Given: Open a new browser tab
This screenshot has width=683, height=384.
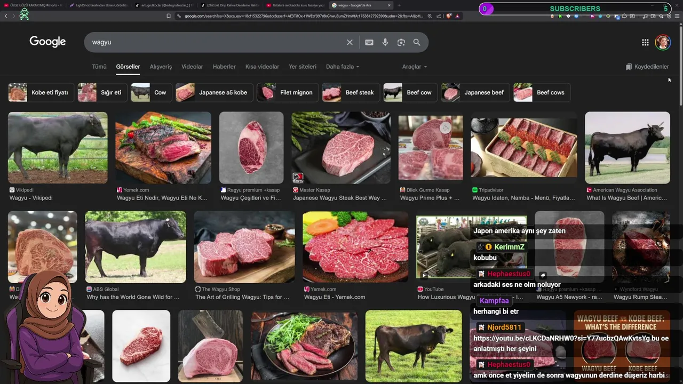Looking at the screenshot, I should (x=399, y=5).
